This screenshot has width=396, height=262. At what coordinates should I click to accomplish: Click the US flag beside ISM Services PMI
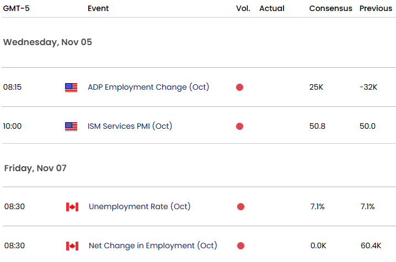click(x=71, y=126)
